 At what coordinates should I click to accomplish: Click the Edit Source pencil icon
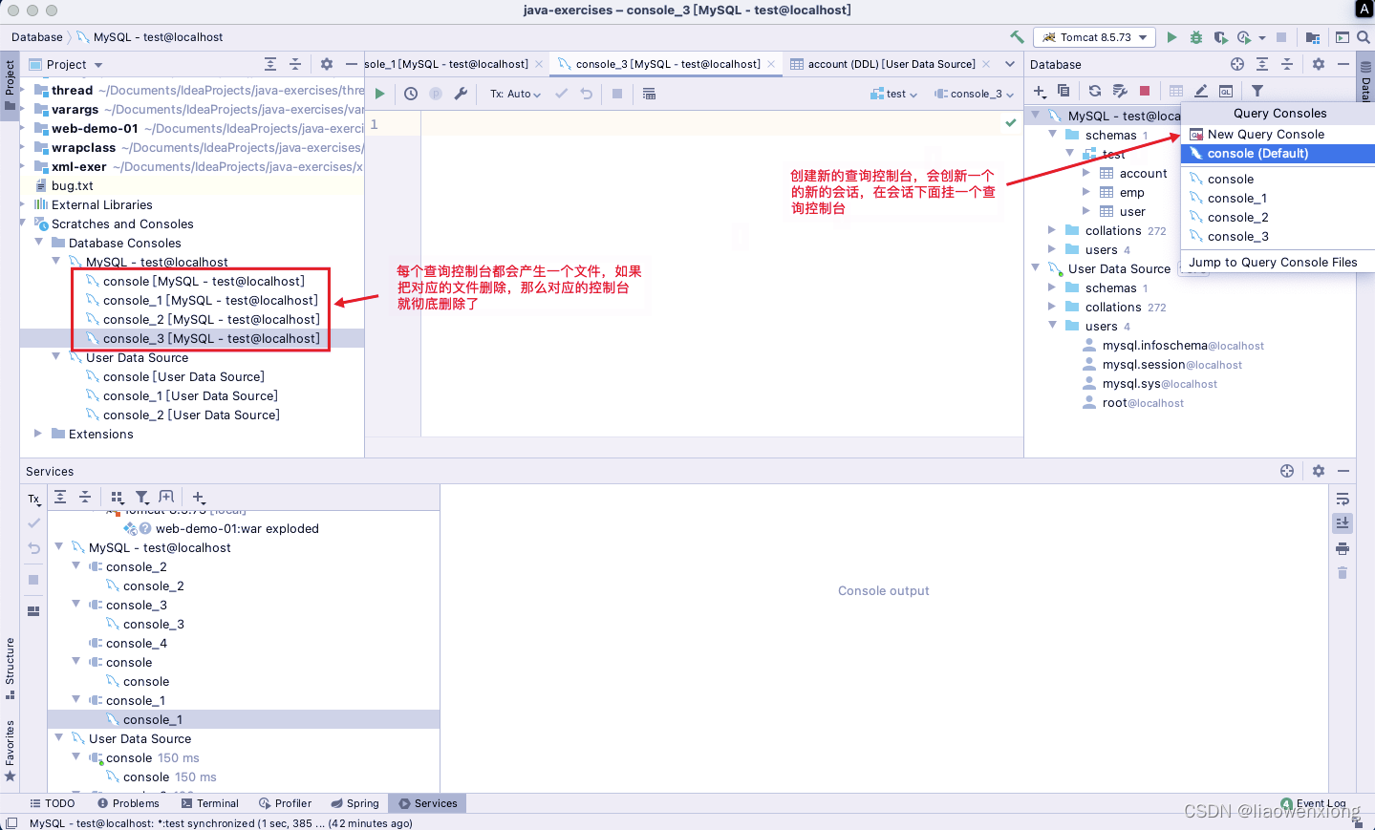click(1201, 91)
